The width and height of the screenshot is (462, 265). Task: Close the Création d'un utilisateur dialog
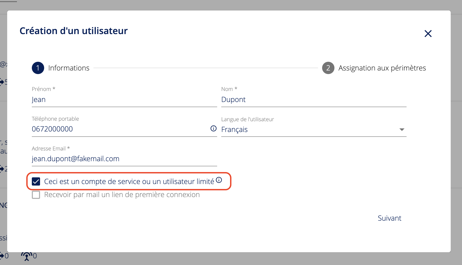point(428,34)
